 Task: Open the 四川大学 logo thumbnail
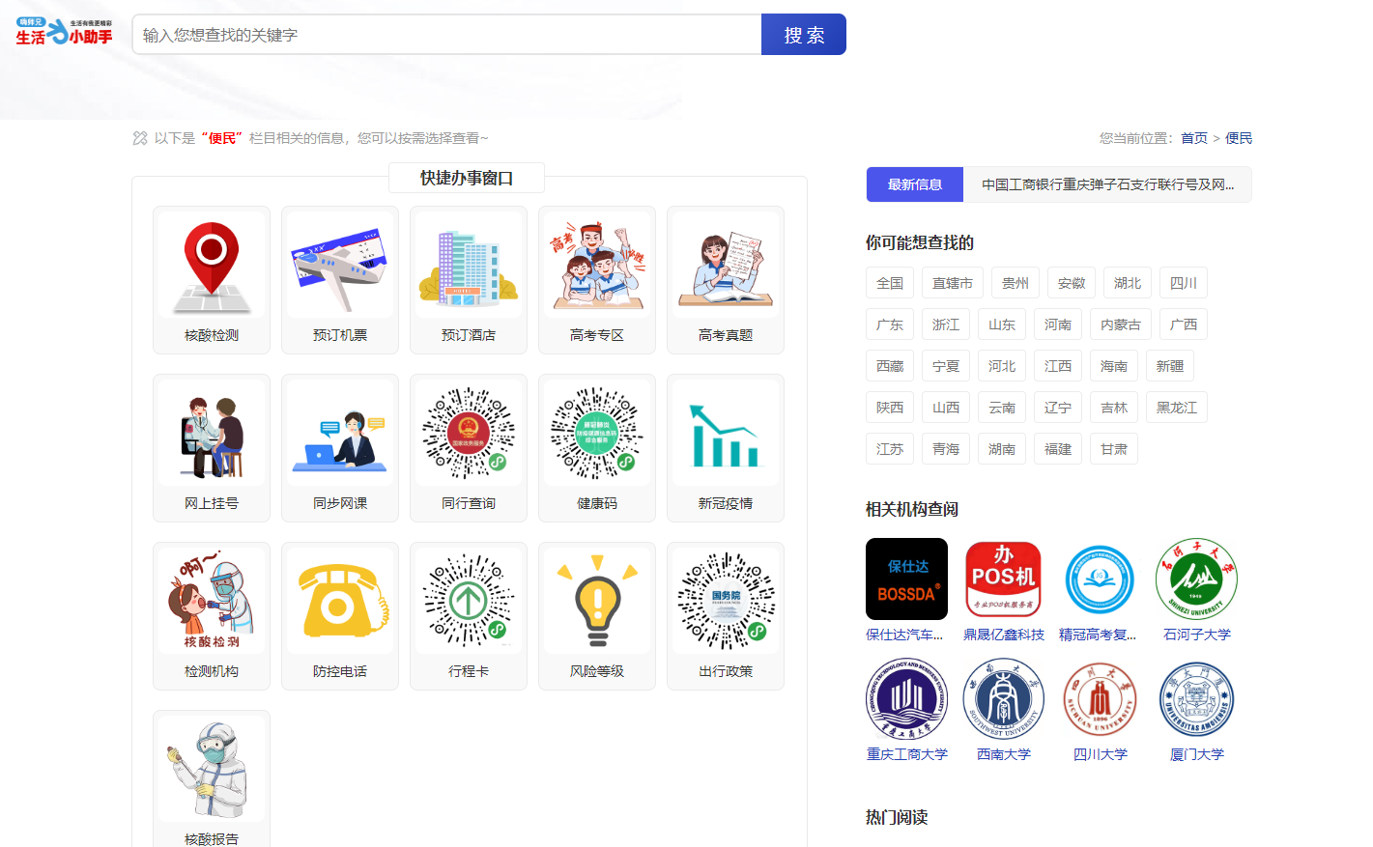1100,700
